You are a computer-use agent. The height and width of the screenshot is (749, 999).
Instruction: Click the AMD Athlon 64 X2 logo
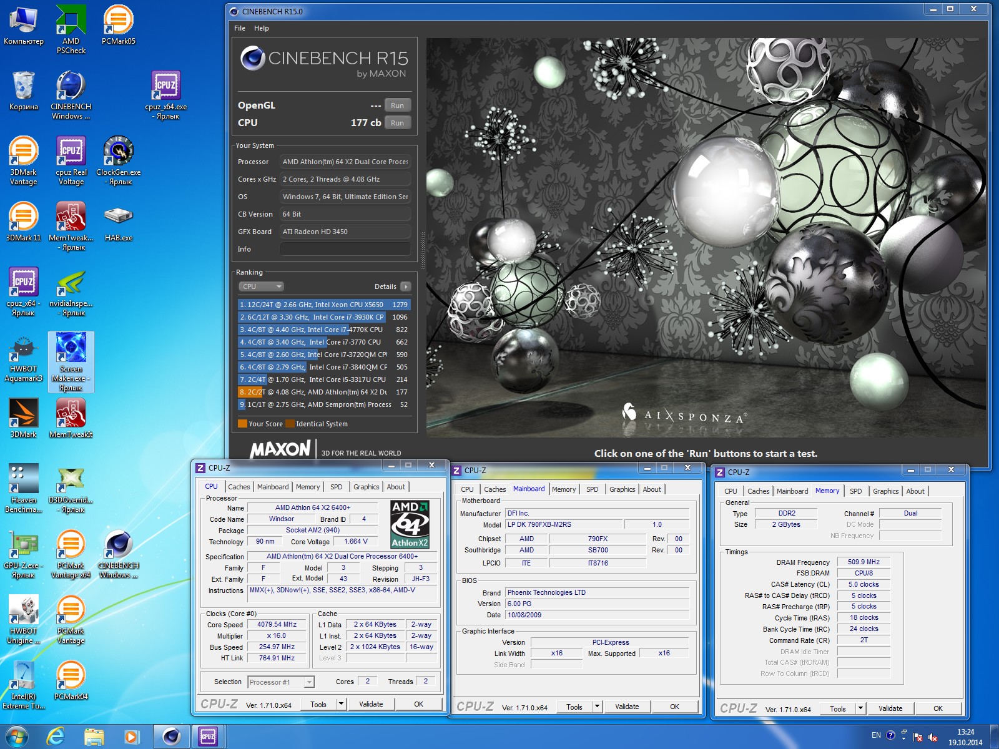coord(410,524)
